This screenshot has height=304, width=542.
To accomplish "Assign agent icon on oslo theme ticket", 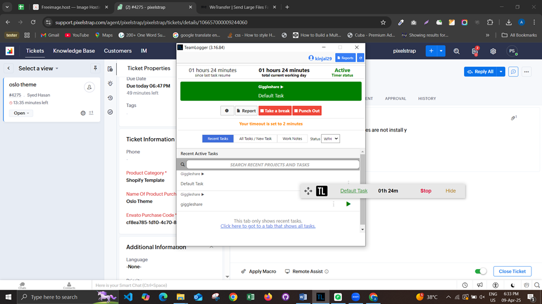I will 89,87.
